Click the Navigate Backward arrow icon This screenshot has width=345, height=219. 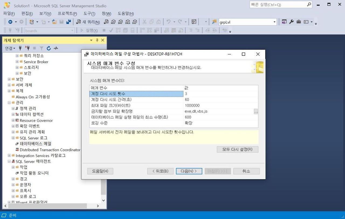click(10, 22)
